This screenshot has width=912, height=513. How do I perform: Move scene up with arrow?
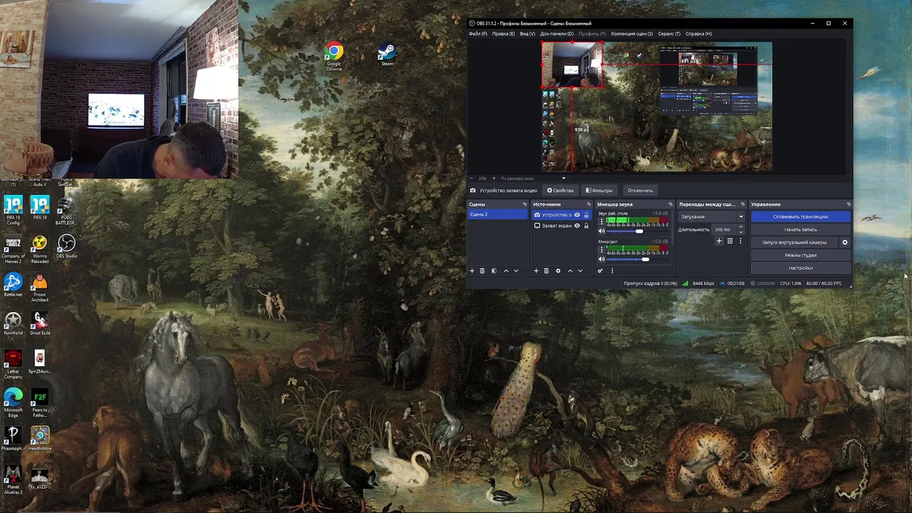tap(506, 271)
